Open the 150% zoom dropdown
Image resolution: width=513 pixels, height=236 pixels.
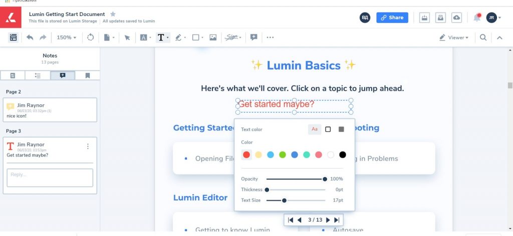tap(67, 37)
